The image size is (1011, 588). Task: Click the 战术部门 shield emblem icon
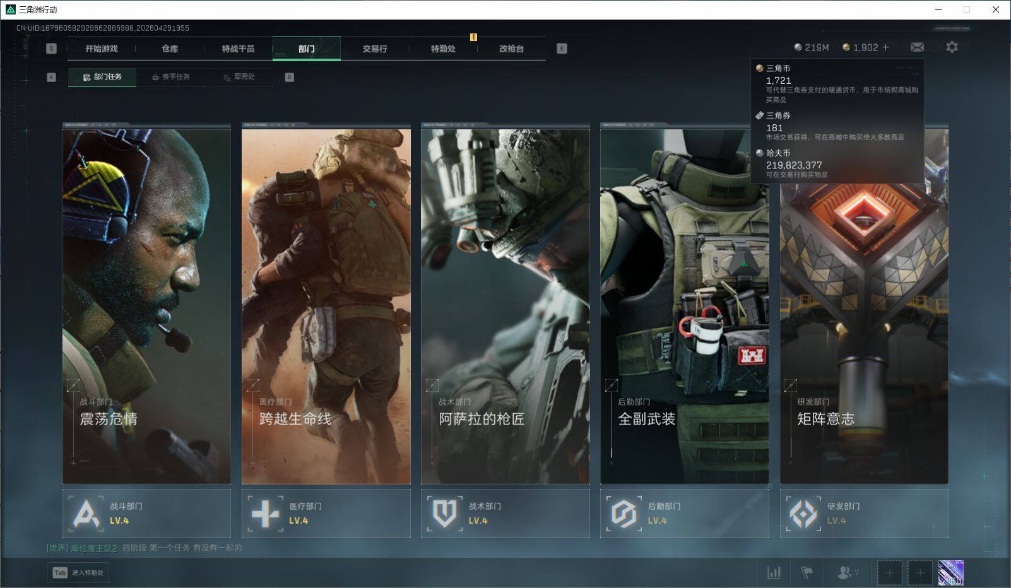(x=445, y=514)
